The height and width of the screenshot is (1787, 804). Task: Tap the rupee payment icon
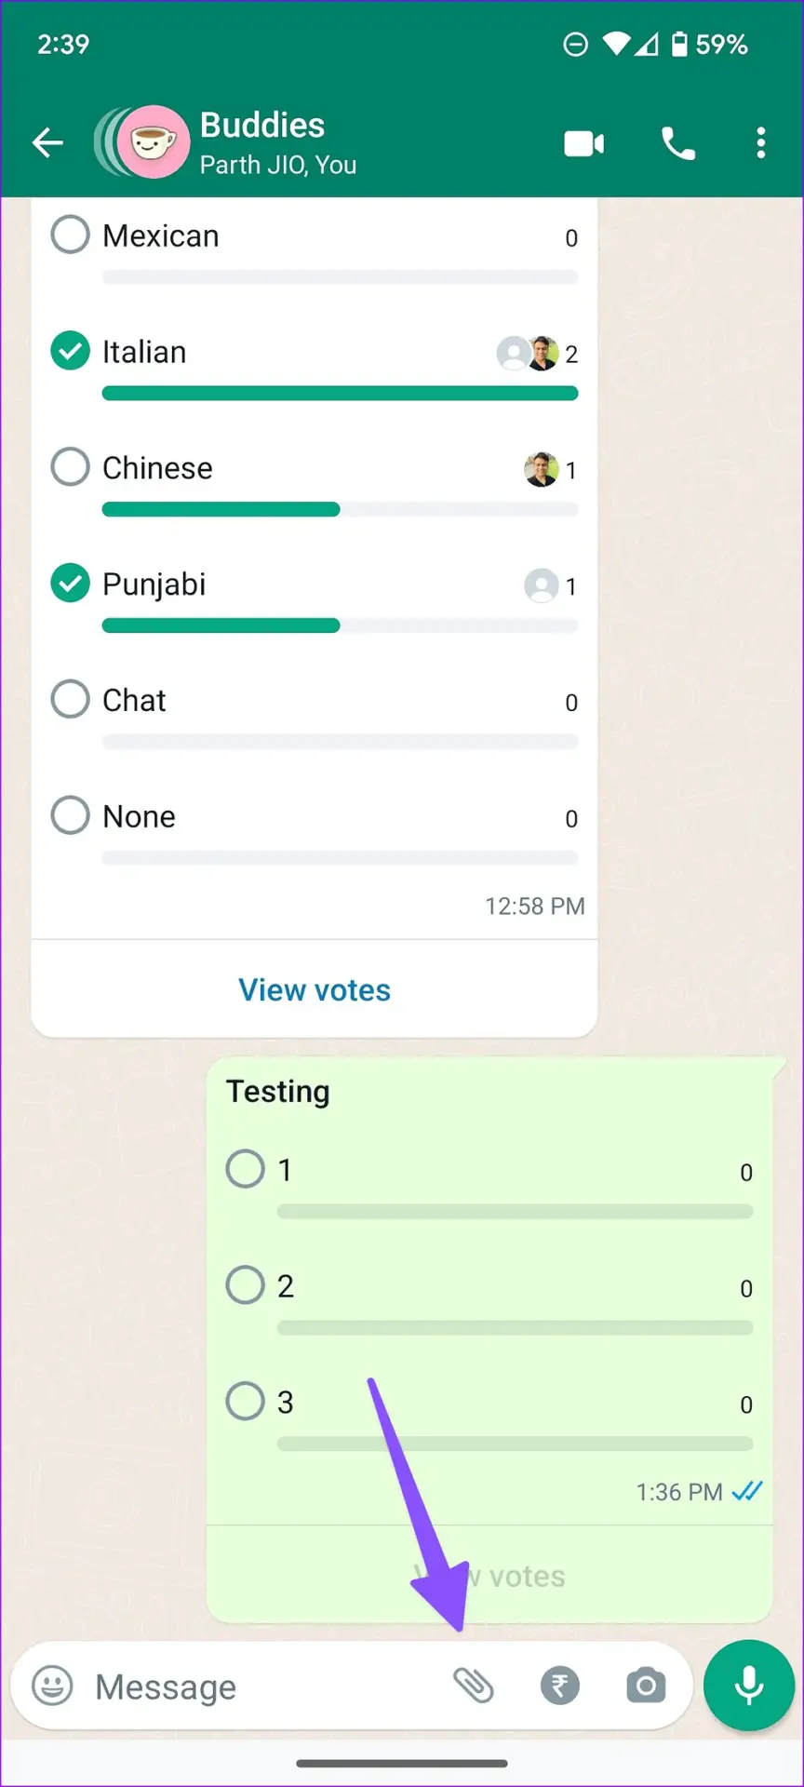[559, 1686]
